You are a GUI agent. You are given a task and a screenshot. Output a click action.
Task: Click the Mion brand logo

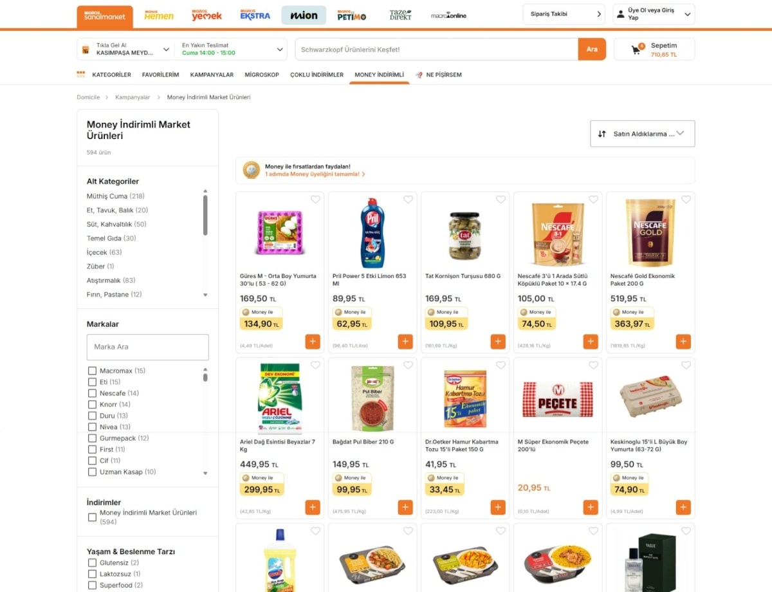tap(303, 14)
